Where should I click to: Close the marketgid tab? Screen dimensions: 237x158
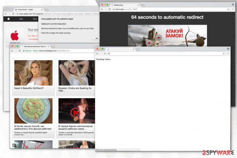pyautogui.click(x=48, y=47)
